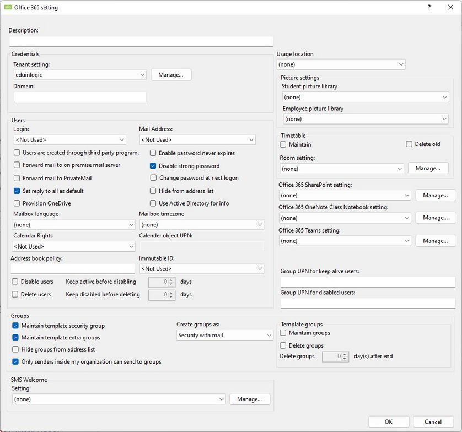Viewport: 462px width, 432px height.
Task: Click Manage next to Tenant setting
Action: [171, 74]
